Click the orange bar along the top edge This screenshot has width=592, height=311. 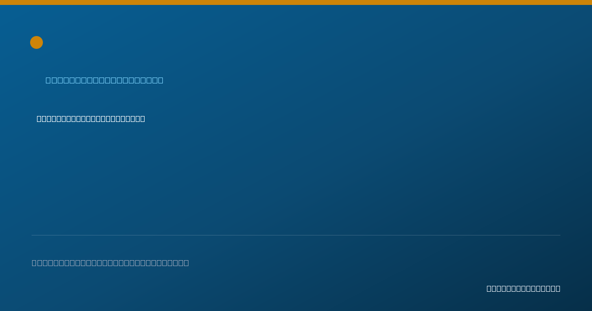(x=296, y=2)
